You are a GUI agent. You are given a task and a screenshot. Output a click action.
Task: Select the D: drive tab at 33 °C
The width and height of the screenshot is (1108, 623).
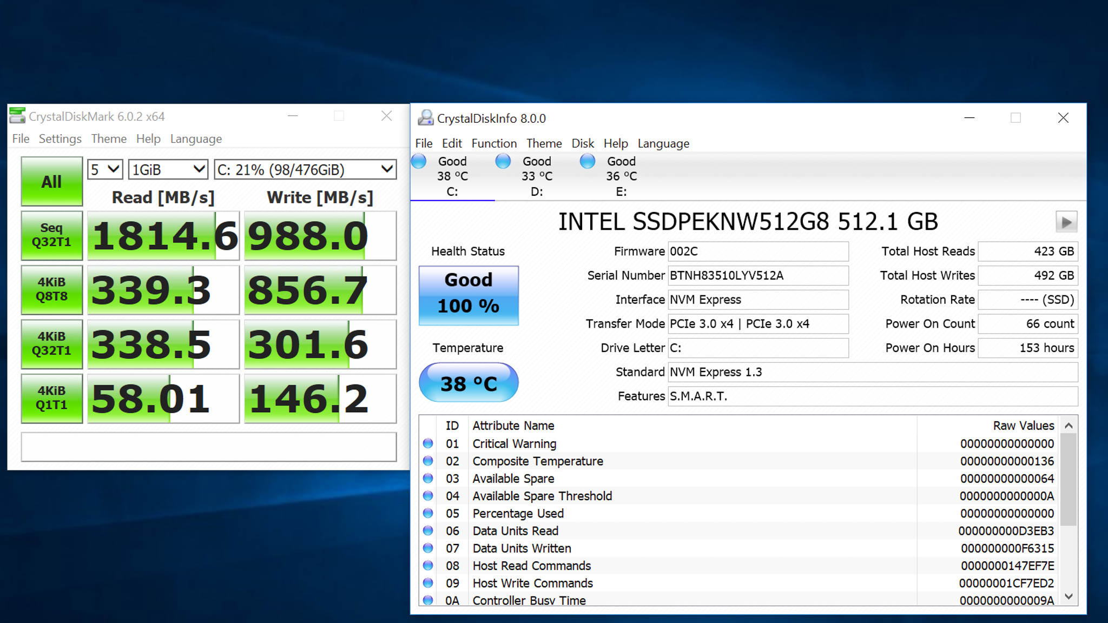click(537, 176)
